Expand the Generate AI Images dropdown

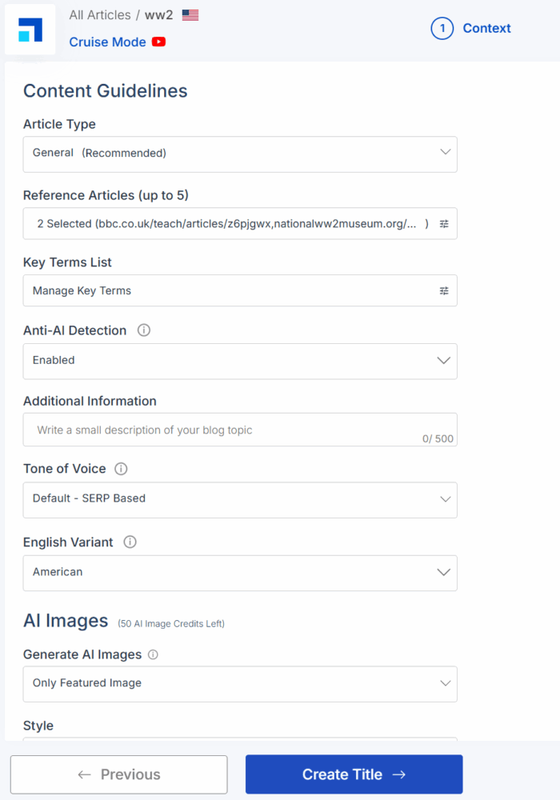239,684
